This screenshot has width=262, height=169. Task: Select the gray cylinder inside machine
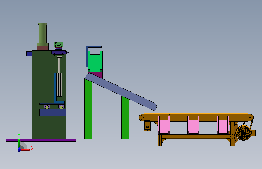pos(59,85)
